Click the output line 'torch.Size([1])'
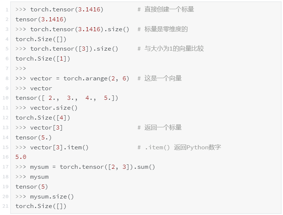The height and width of the screenshot is (215, 283). coord(43,59)
